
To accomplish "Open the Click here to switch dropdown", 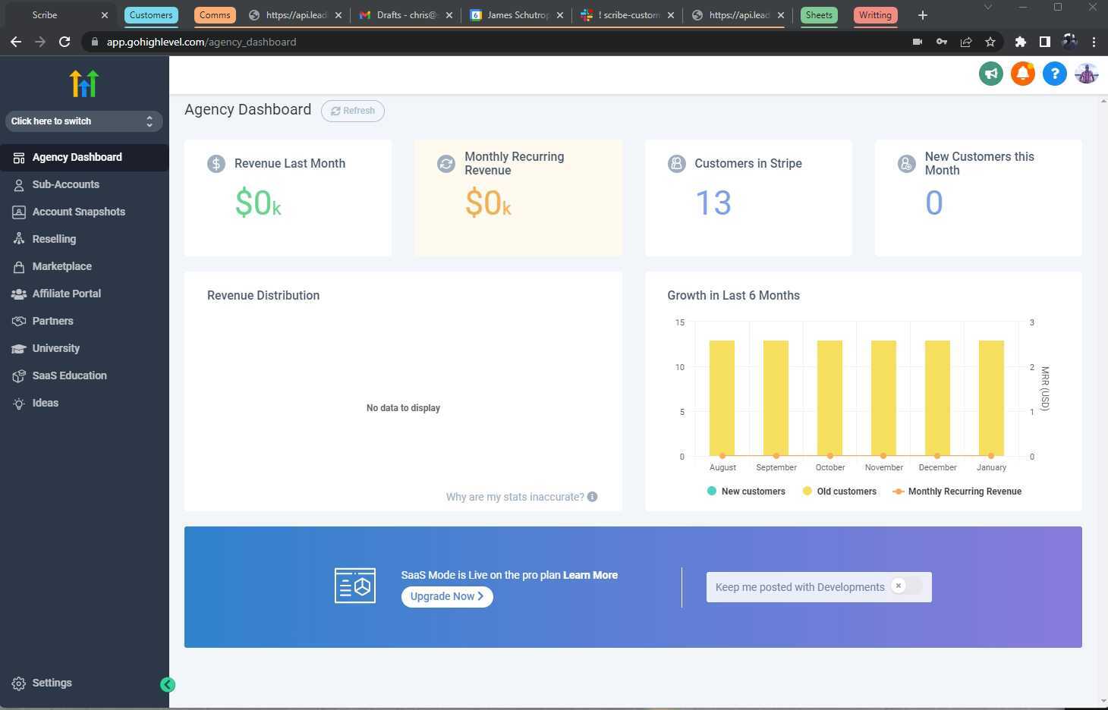I will pyautogui.click(x=83, y=121).
